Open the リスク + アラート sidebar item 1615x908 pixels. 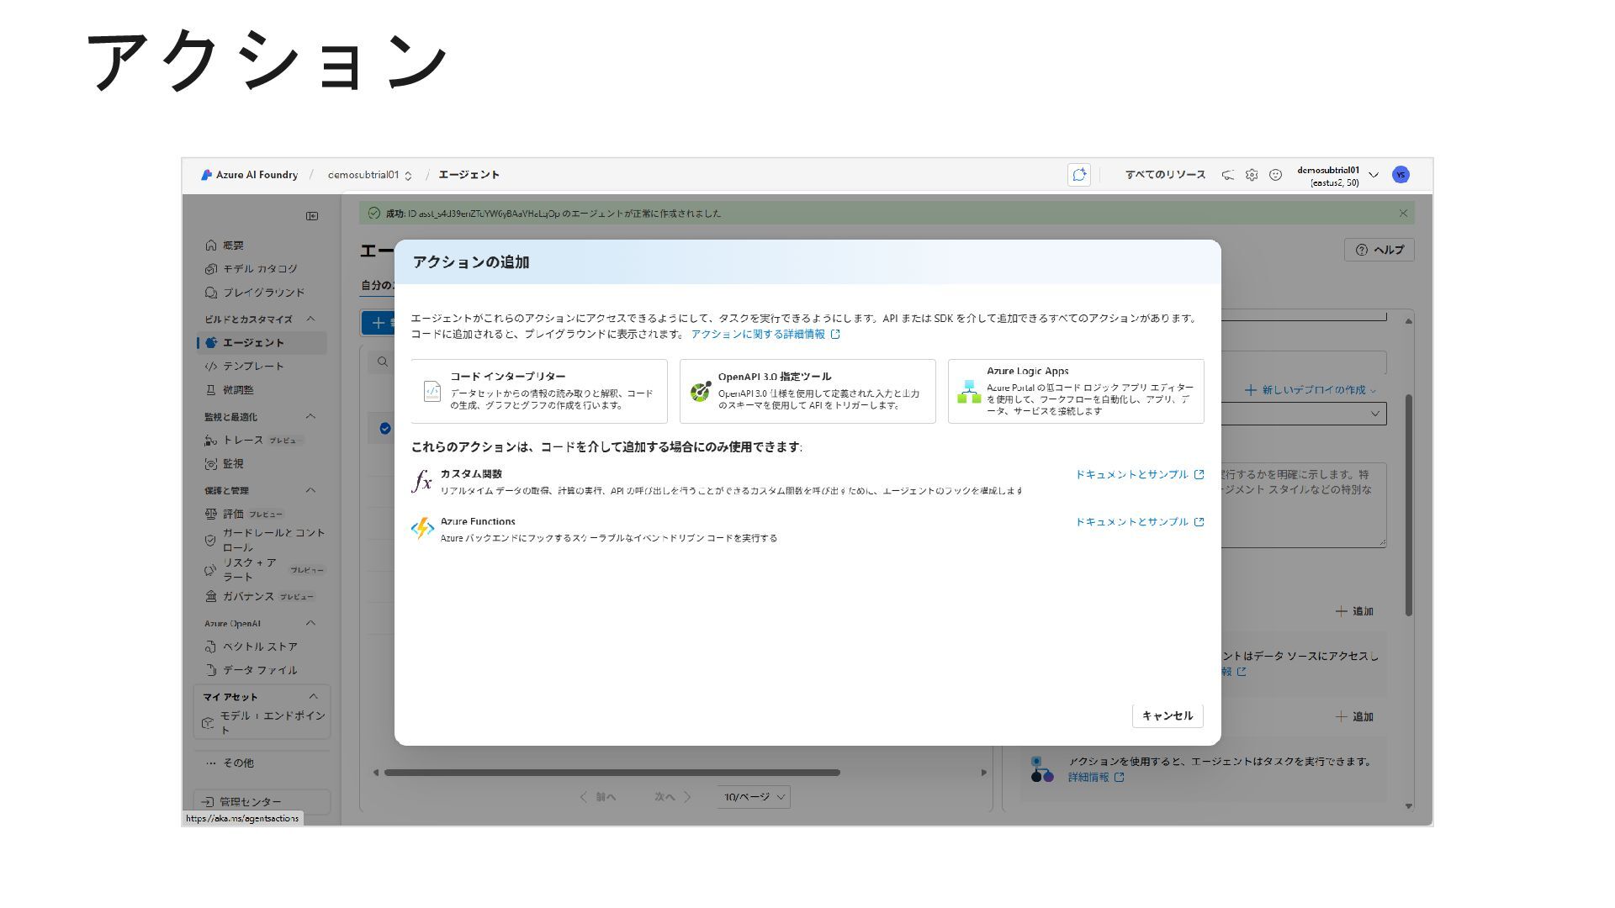point(262,569)
